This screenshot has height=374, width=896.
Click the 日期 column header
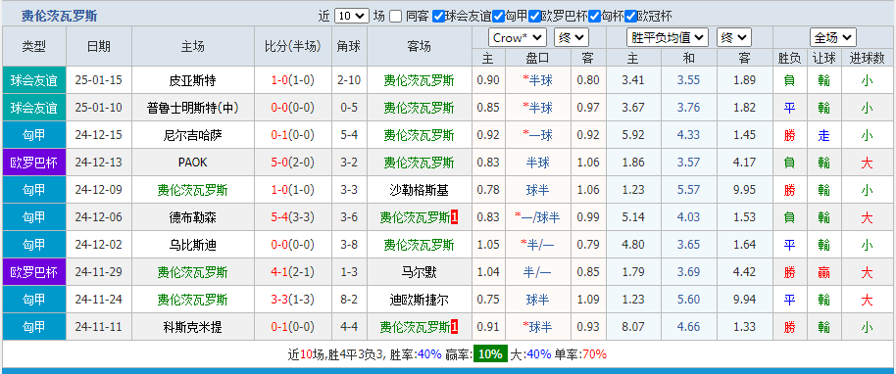pyautogui.click(x=99, y=46)
